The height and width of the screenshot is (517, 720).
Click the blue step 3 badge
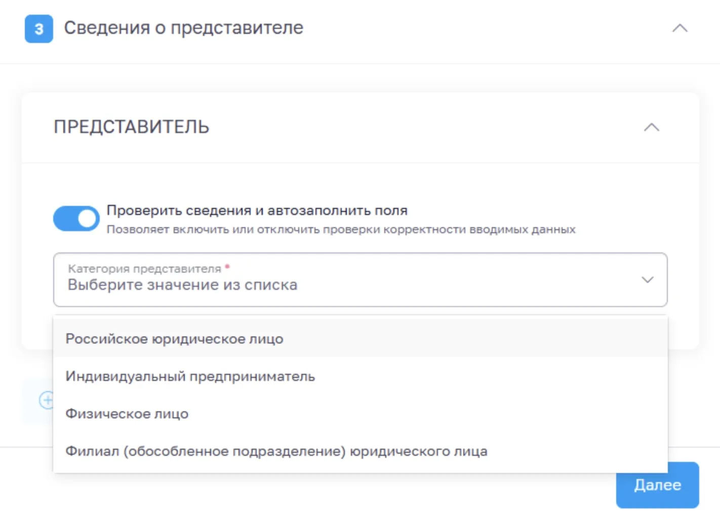tap(38, 29)
